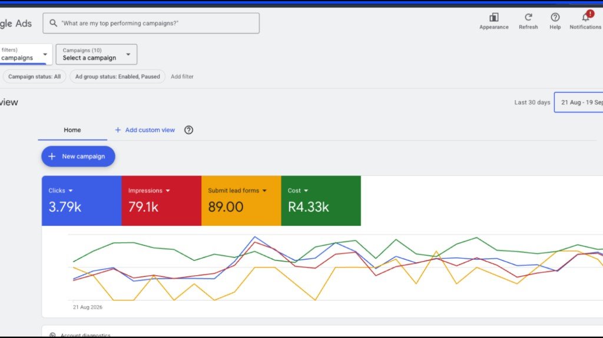603x338 pixels.
Task: Click the plus icon in New campaign
Action: click(x=52, y=156)
